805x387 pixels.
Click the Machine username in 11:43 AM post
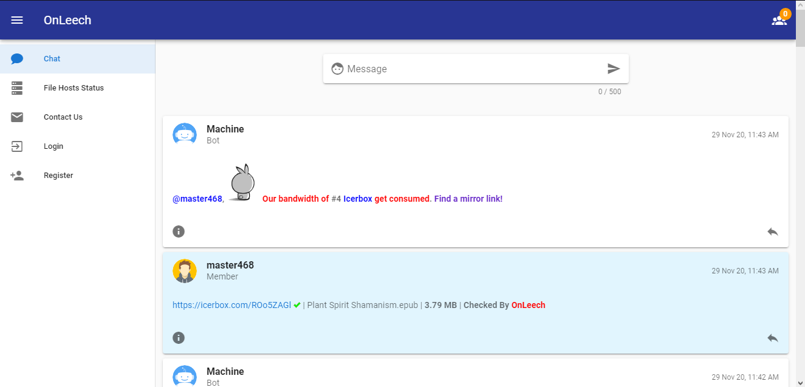tap(225, 129)
